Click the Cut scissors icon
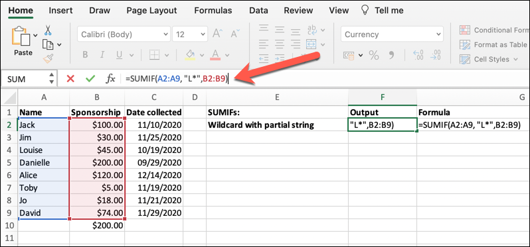Viewport: 530px width, 247px height. 48,30
